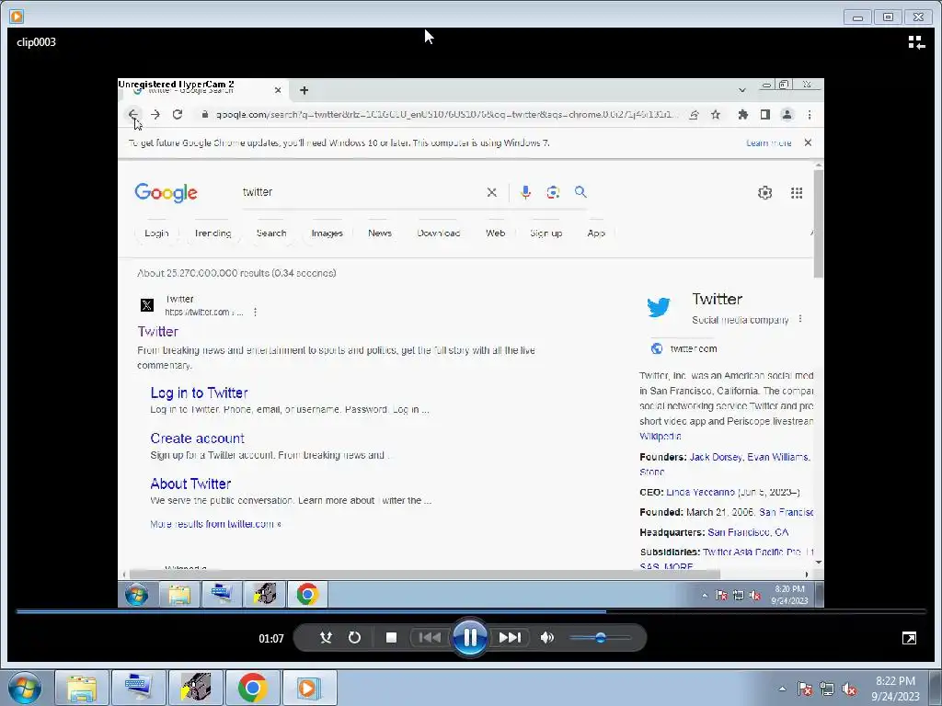Open the Chrome profile avatar icon
This screenshot has width=942, height=706.
[x=787, y=115]
